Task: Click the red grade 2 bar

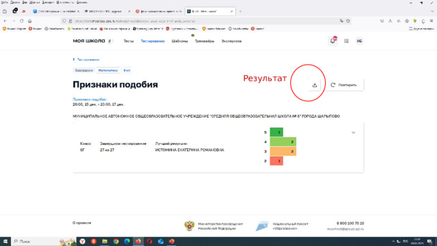Action: [276, 161]
